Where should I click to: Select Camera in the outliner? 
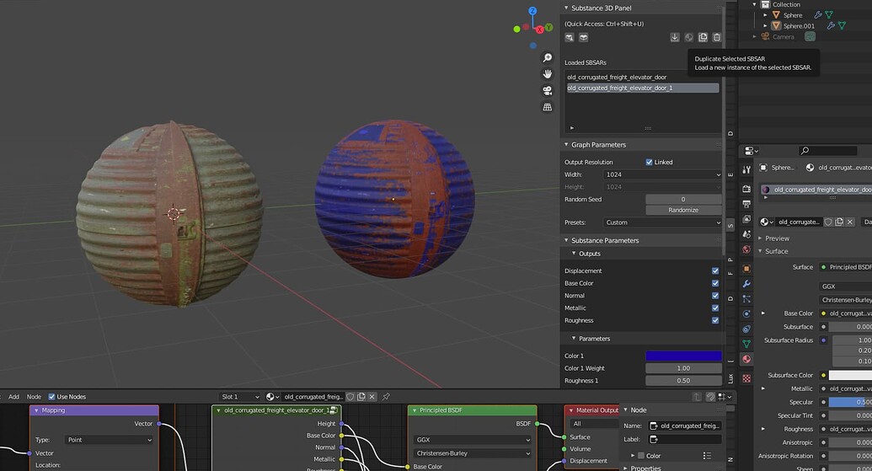tap(783, 37)
